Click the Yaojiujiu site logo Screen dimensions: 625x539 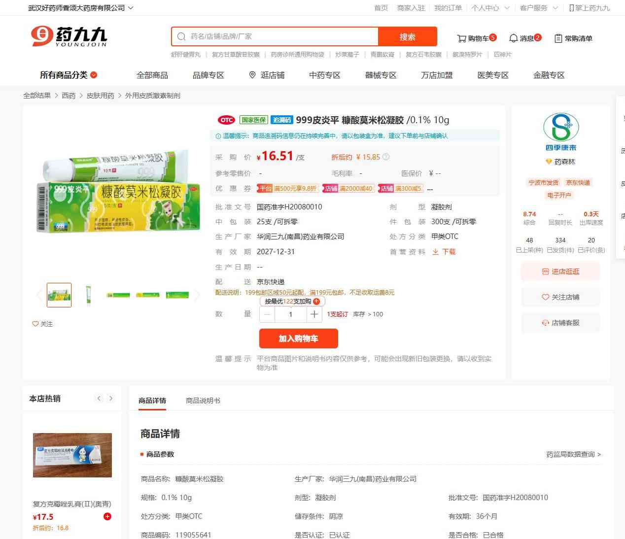69,36
